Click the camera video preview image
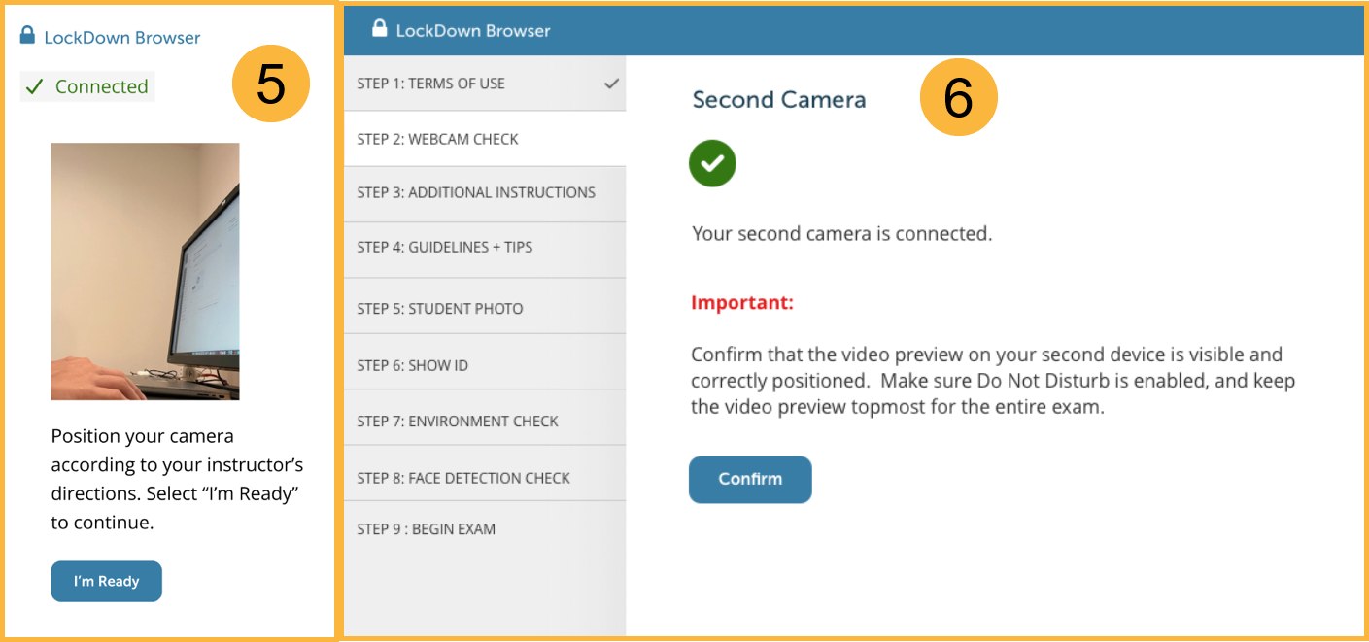1369x642 pixels. [x=145, y=271]
